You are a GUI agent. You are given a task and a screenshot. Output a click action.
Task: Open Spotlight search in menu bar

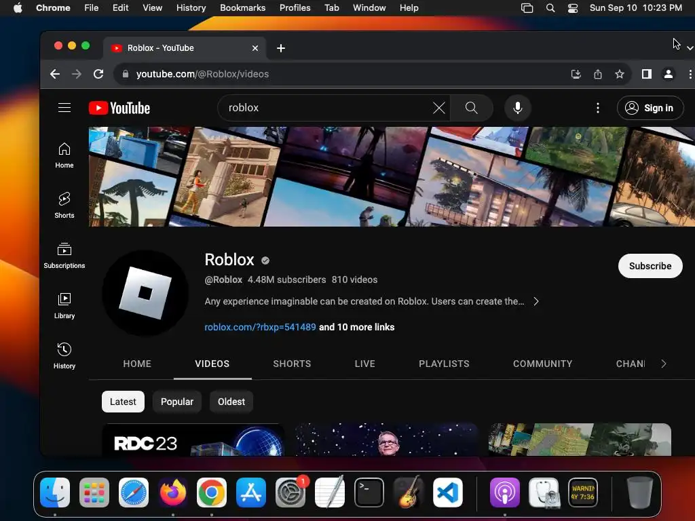click(x=550, y=7)
